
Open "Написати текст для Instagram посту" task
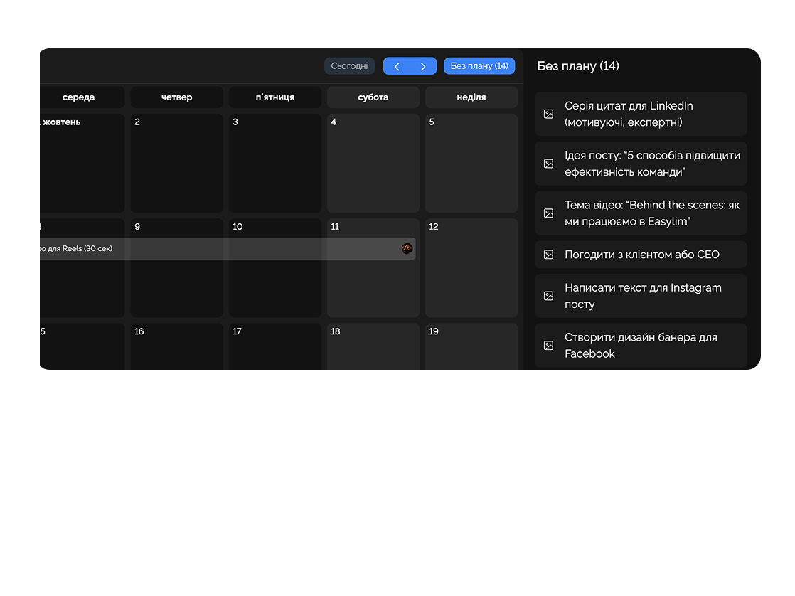(641, 296)
